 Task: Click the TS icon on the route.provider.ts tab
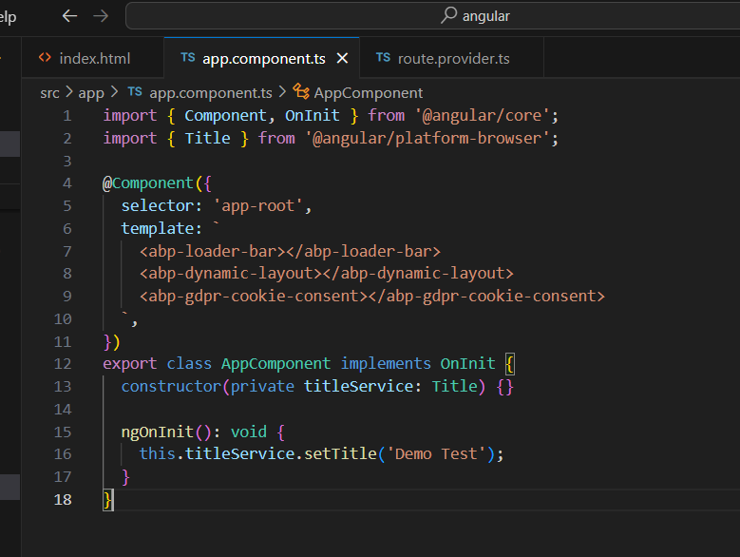(383, 58)
